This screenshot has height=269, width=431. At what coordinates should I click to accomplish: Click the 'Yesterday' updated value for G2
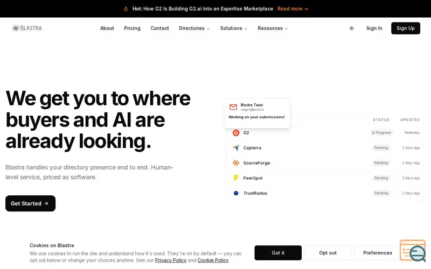point(412,132)
